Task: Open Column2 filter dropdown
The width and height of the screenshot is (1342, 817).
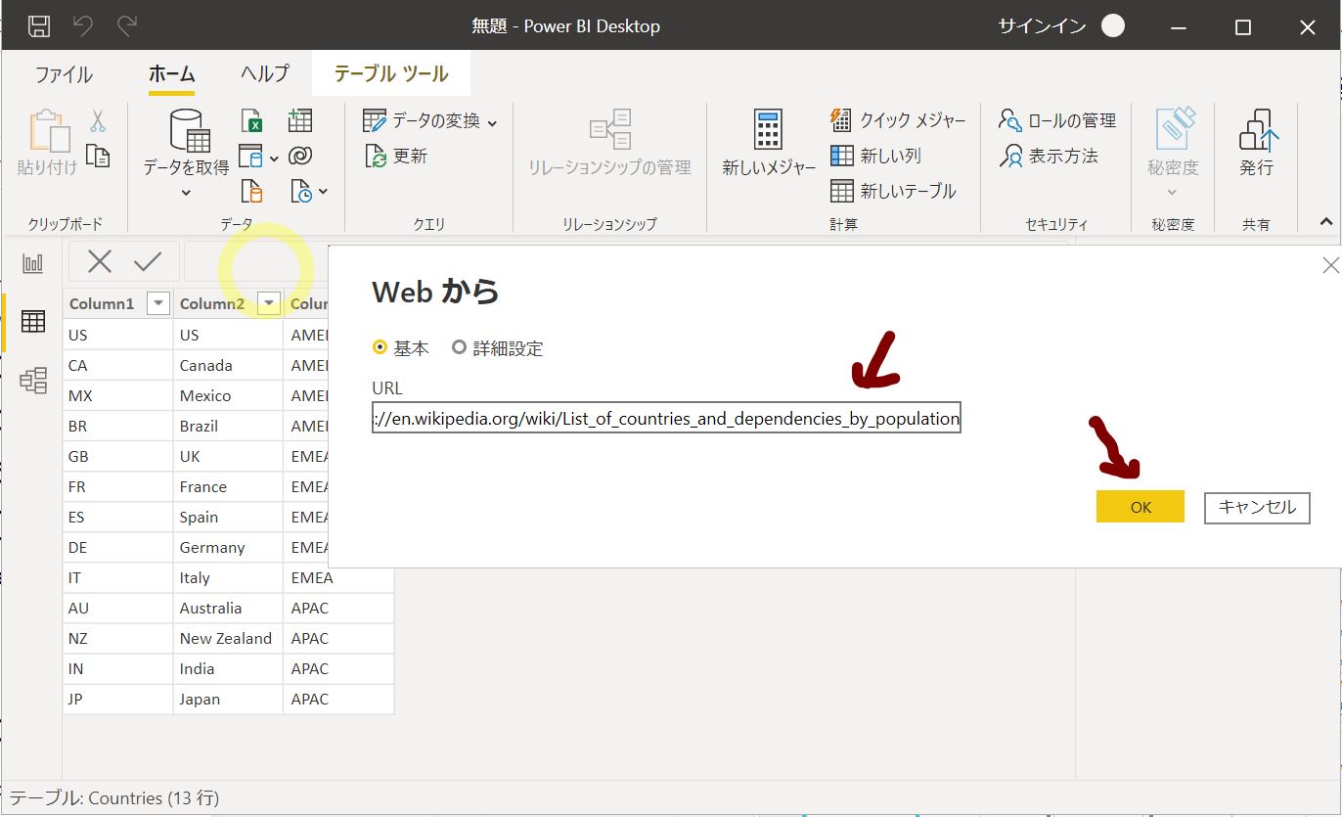Action: (x=269, y=303)
